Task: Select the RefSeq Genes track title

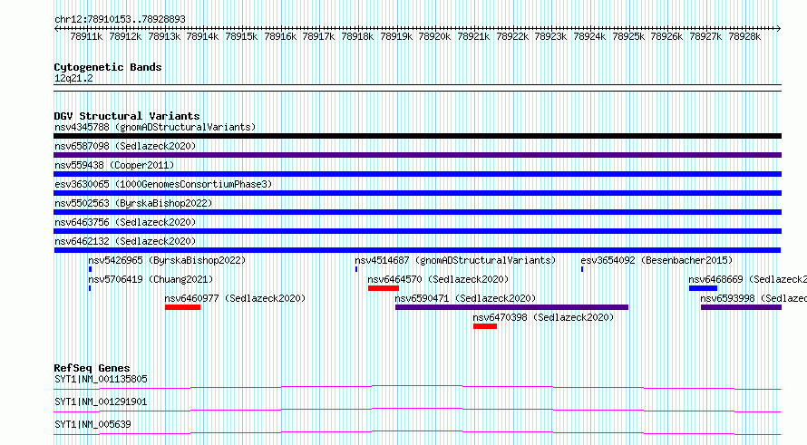Action: [92, 368]
